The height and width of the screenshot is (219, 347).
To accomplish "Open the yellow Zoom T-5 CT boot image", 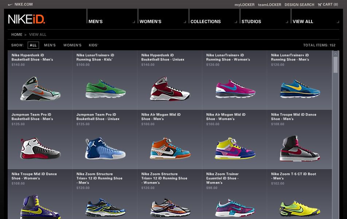I will click(x=300, y=208).
